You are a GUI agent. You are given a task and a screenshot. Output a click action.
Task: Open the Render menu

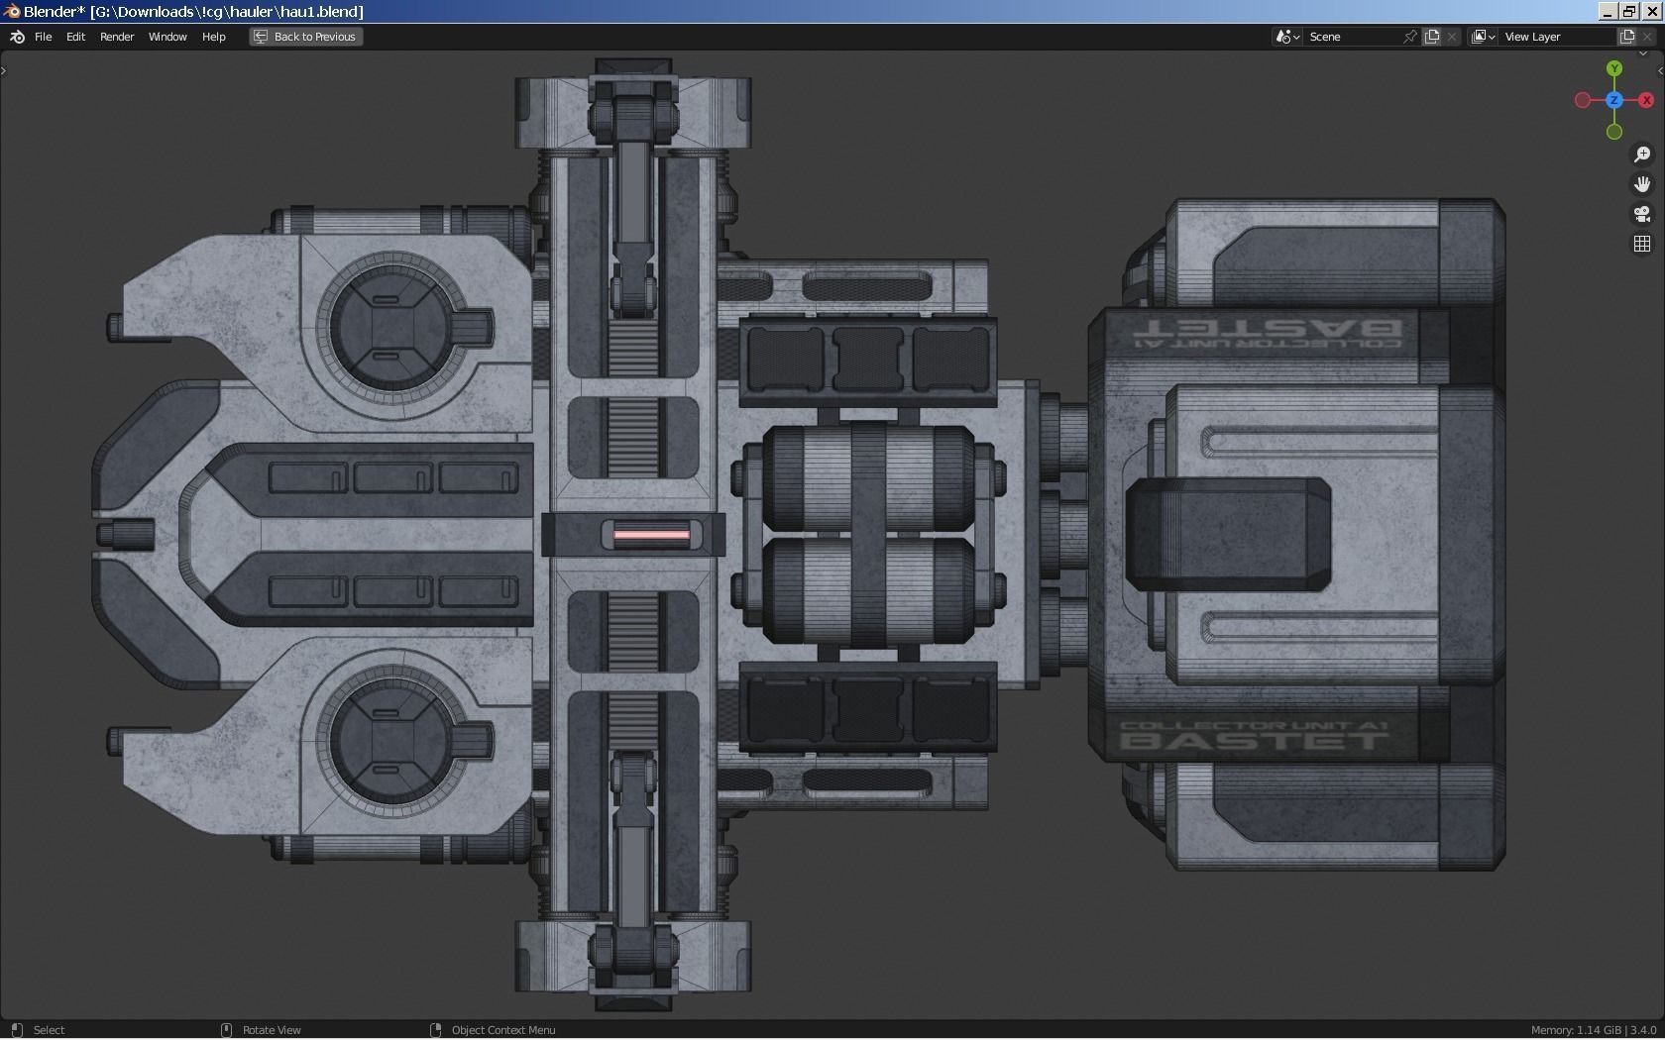coord(116,37)
